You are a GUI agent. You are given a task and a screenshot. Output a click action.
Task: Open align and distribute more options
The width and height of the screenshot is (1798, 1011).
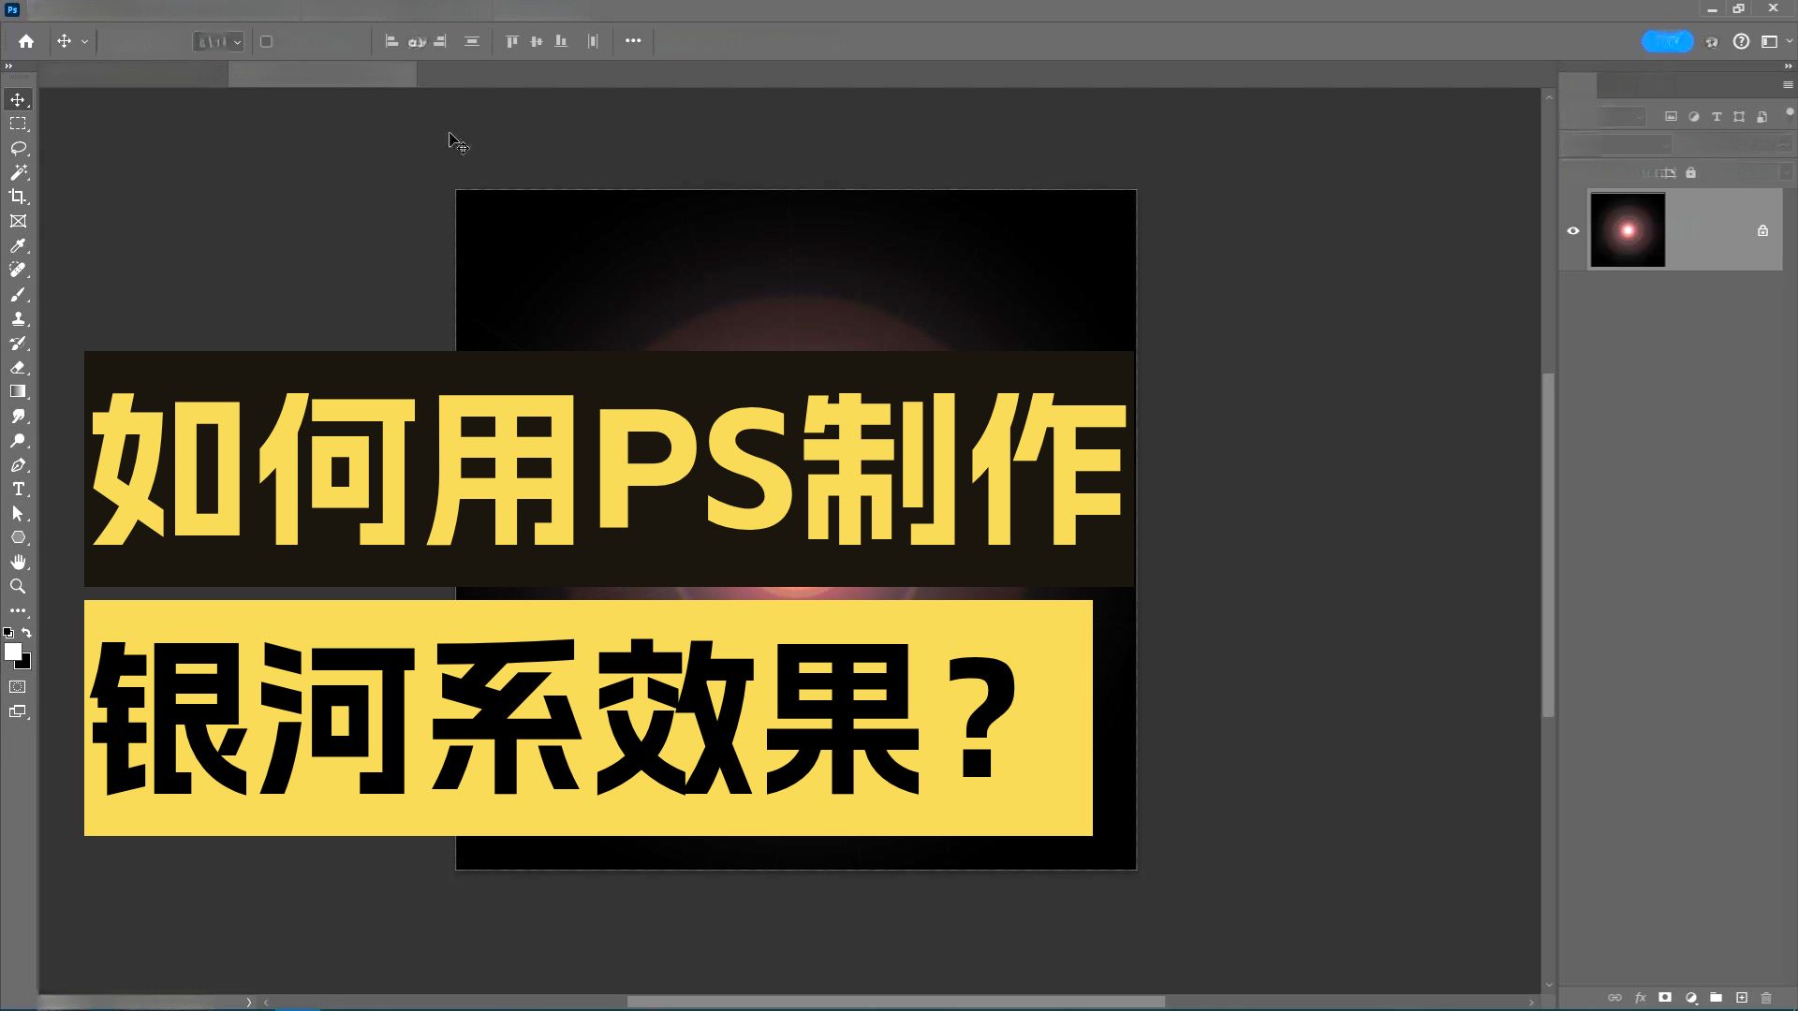pos(633,41)
